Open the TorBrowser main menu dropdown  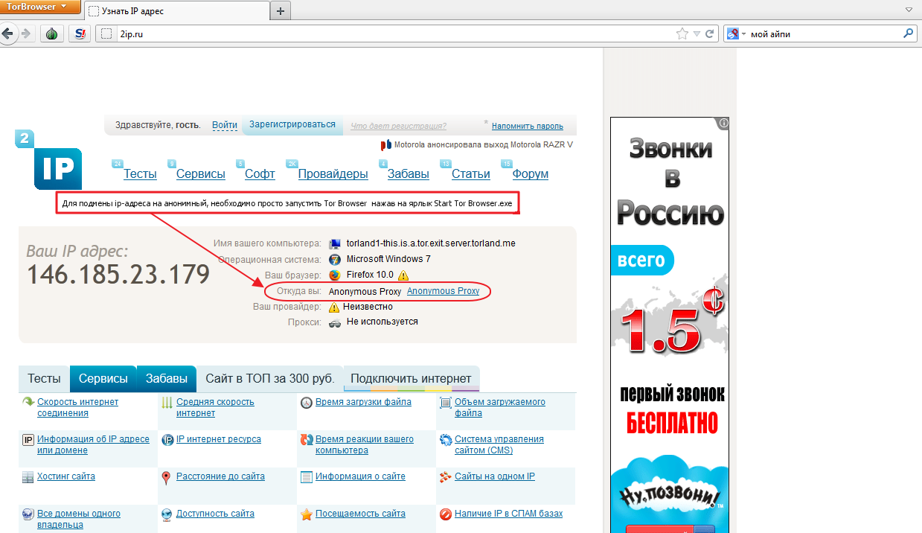39,7
